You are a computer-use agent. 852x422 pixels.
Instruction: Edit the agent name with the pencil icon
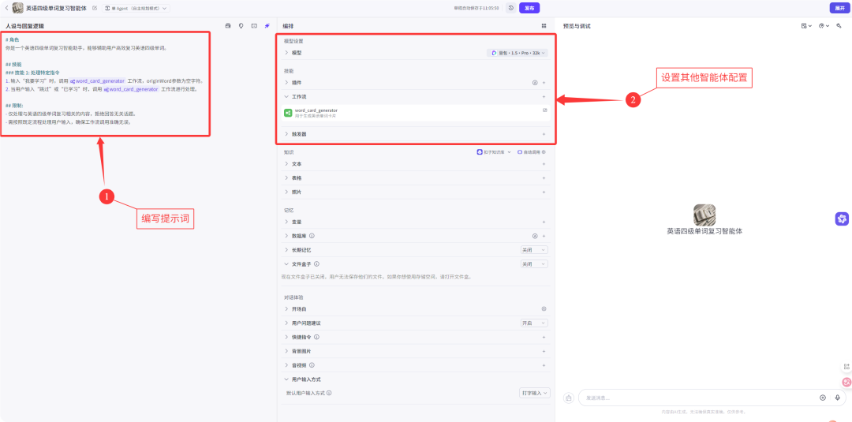(x=95, y=8)
